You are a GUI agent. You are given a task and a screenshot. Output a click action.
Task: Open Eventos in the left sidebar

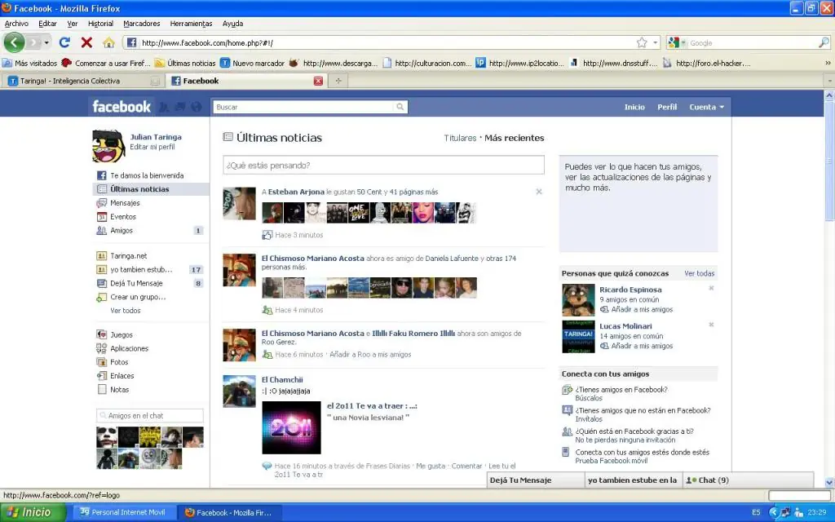122,217
